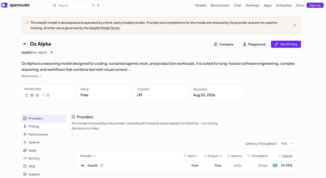Image resolution: width=326 pixels, height=178 pixels.
Task: Open Models in the top navigation
Action: (x=201, y=5)
